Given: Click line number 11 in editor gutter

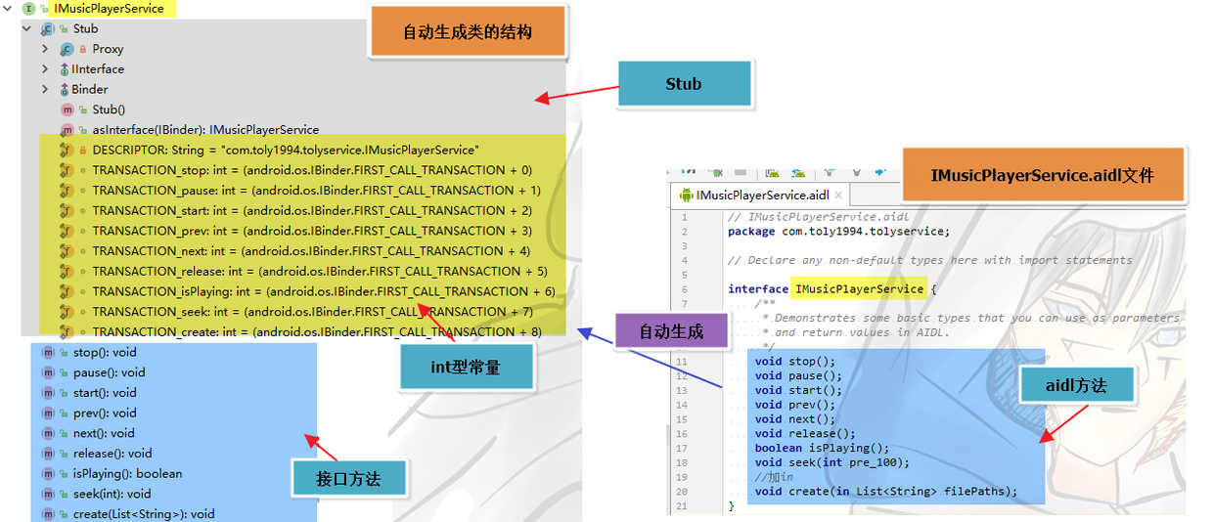Looking at the screenshot, I should [681, 362].
